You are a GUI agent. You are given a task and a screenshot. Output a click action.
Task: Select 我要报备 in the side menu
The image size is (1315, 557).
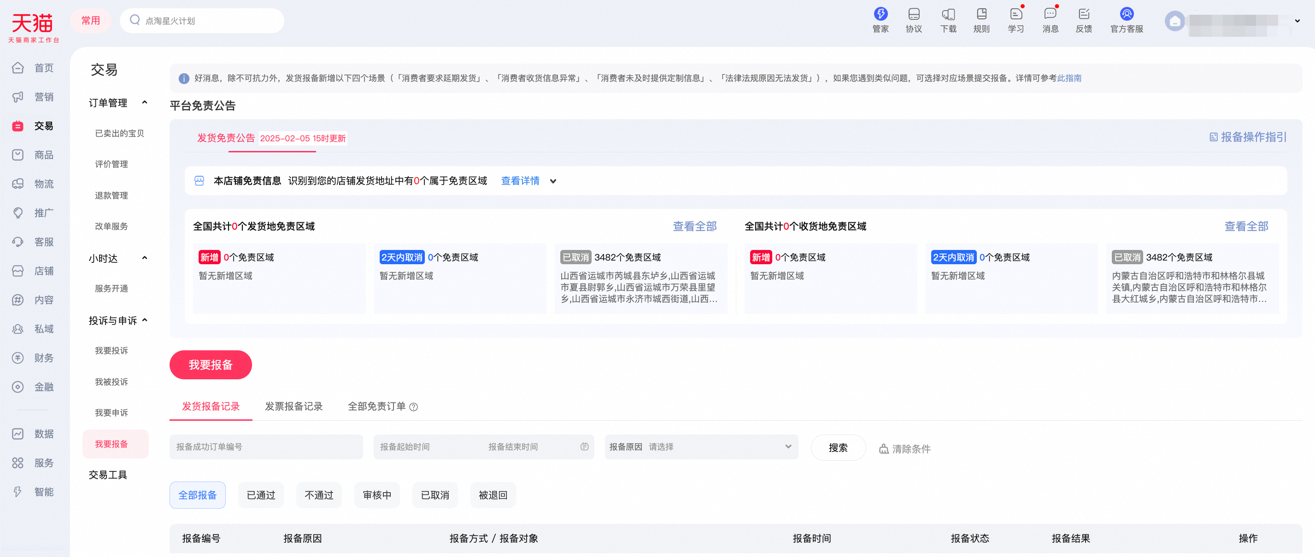click(x=115, y=444)
